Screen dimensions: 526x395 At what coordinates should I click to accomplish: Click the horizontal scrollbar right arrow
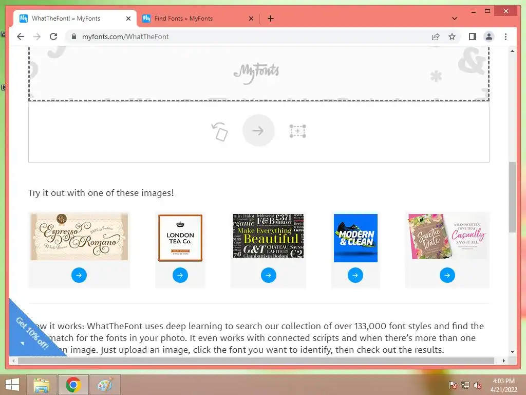tap(504, 361)
